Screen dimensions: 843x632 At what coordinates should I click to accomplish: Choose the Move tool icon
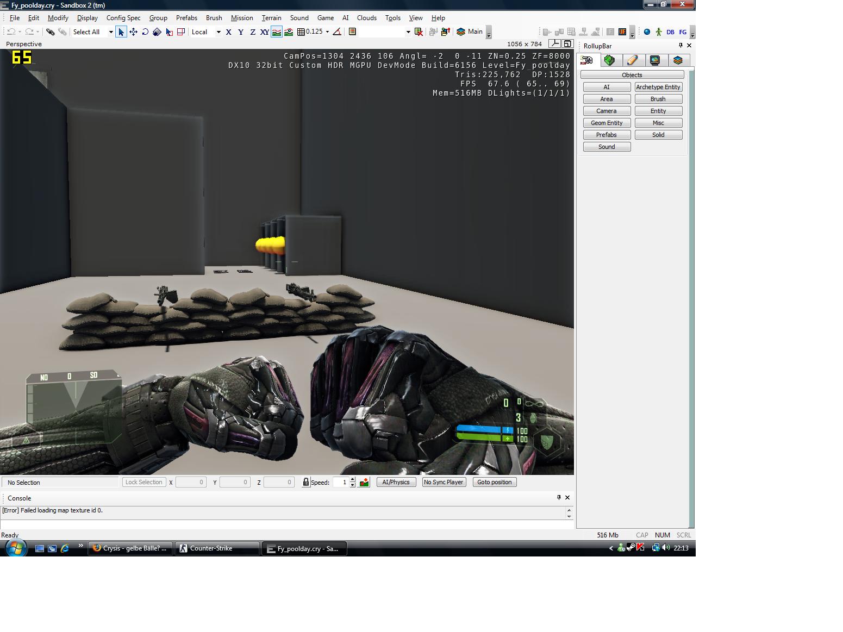coord(133,32)
